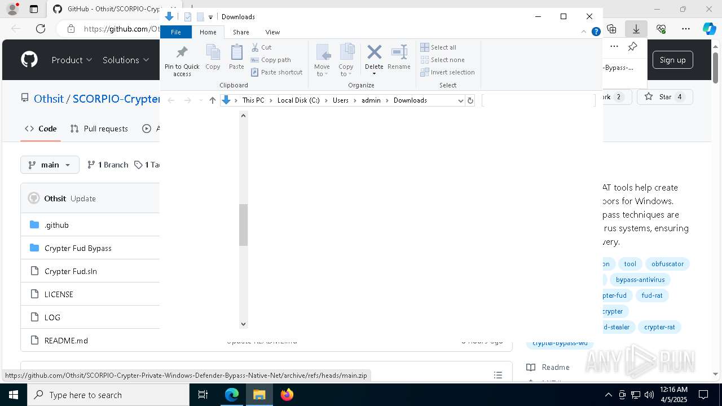Image resolution: width=722 pixels, height=406 pixels.
Task: Click Copy path in Clipboard group
Action: pyautogui.click(x=271, y=60)
